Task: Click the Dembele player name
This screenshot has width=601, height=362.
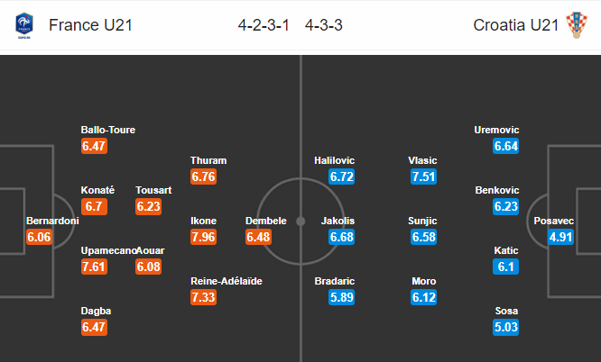Action: (x=266, y=221)
